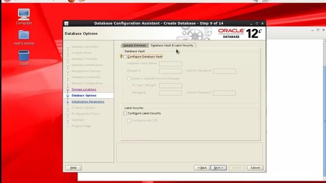Click the Pre Requisite Checks step text

[86, 114]
